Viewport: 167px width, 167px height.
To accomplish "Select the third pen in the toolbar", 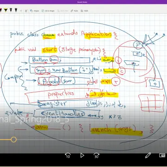I will point(11,10).
